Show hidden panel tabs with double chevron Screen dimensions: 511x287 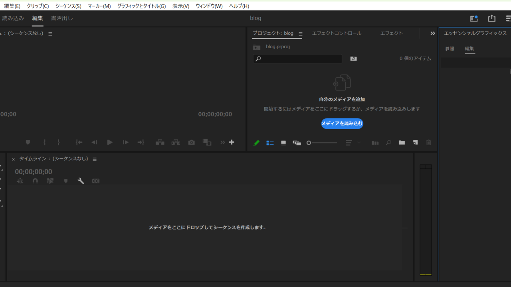pos(432,33)
